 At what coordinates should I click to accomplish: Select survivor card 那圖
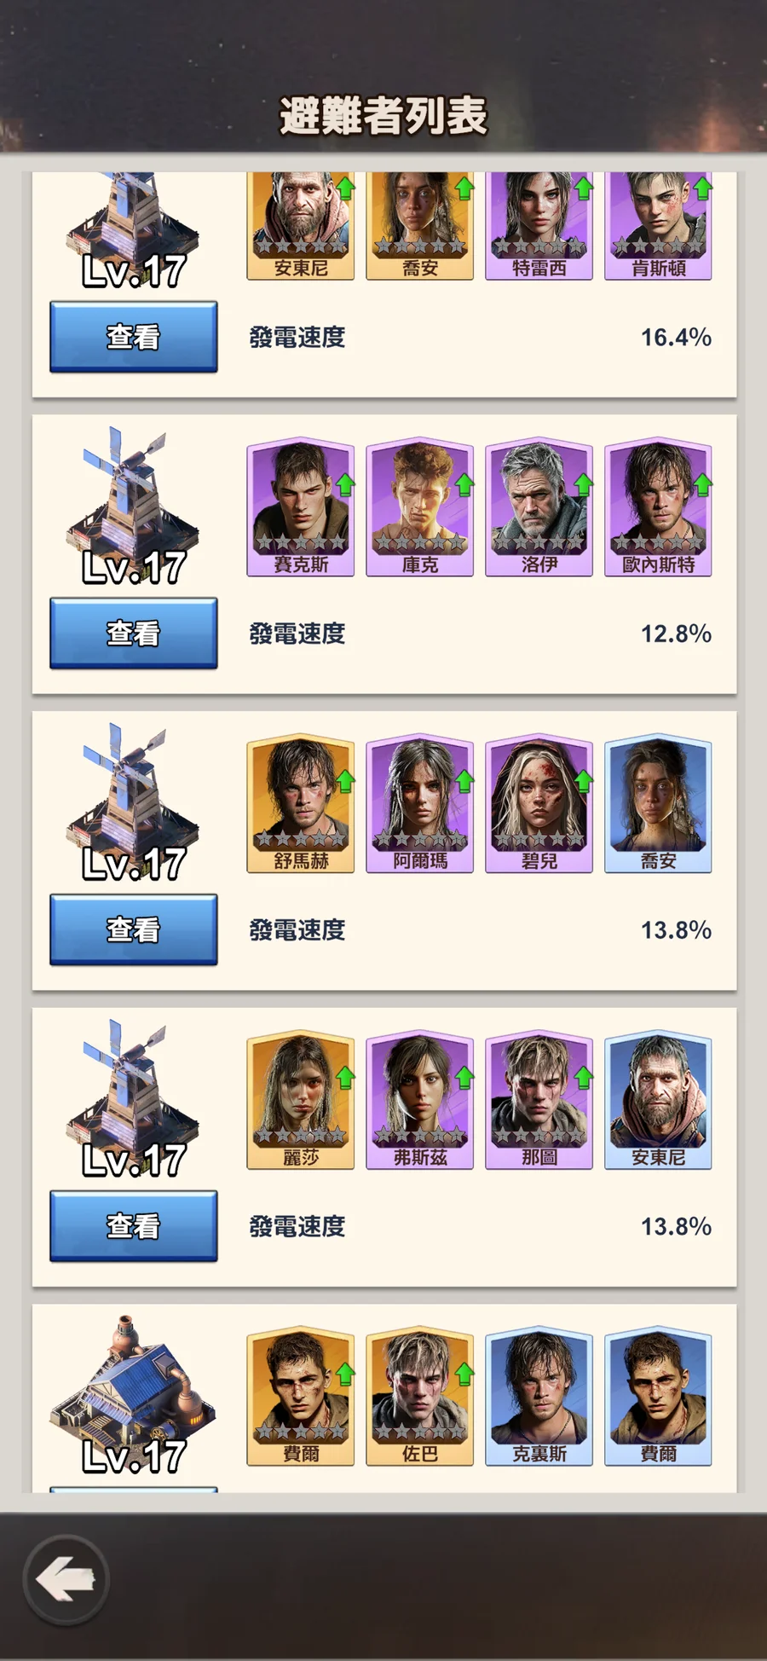pos(539,1100)
